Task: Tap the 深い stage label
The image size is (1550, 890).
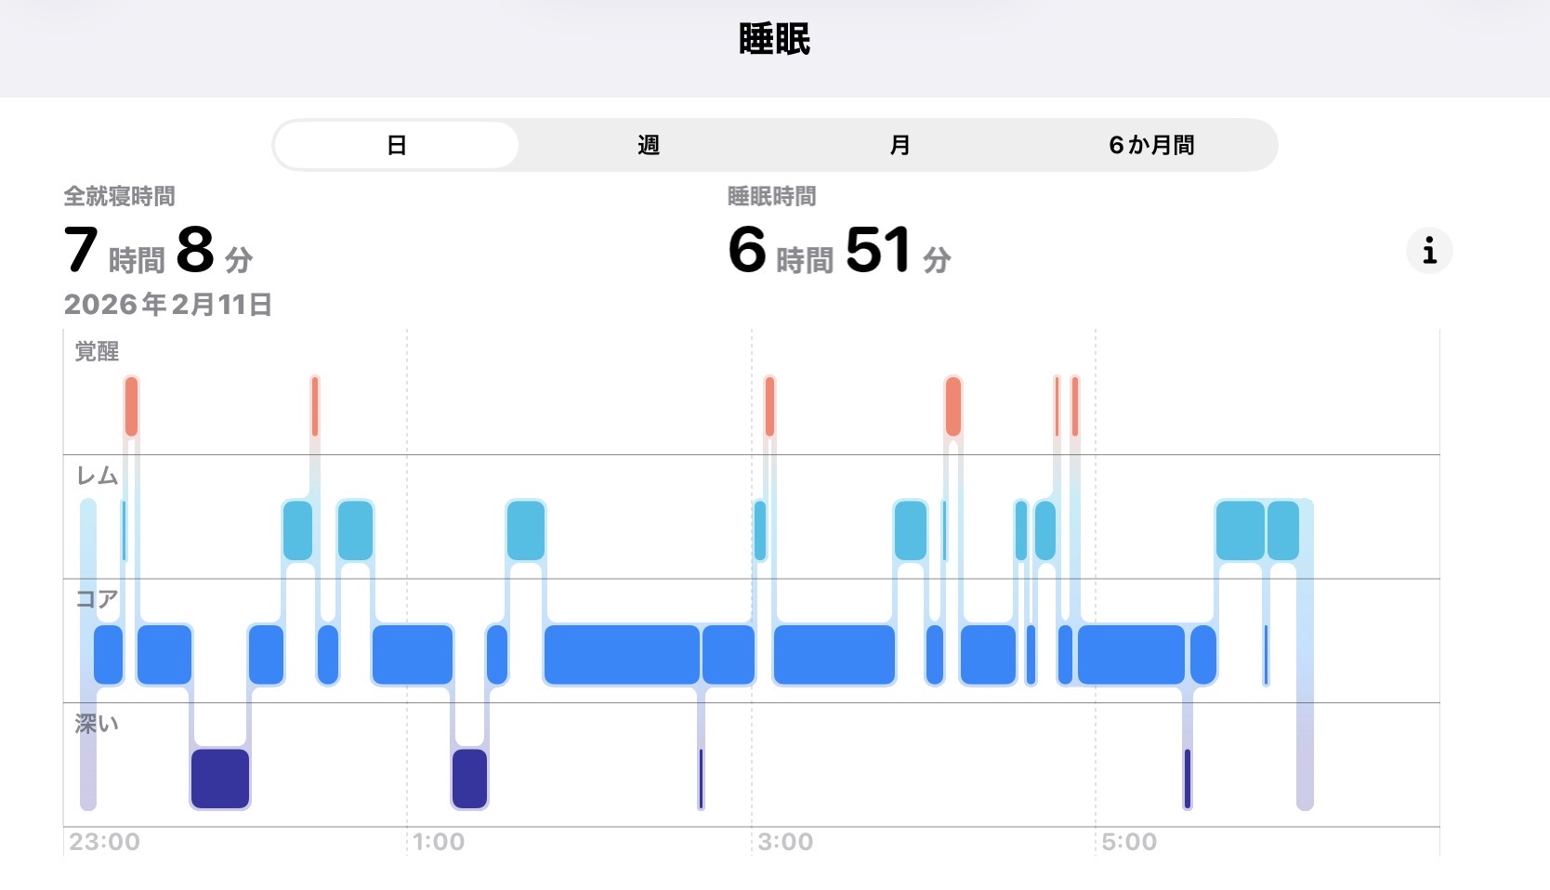Action: pyautogui.click(x=97, y=725)
